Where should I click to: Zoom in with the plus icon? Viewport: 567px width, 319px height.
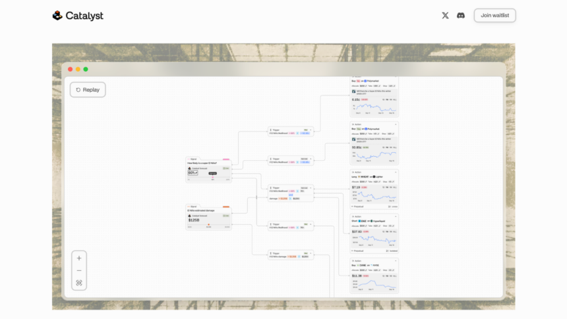[x=79, y=258]
